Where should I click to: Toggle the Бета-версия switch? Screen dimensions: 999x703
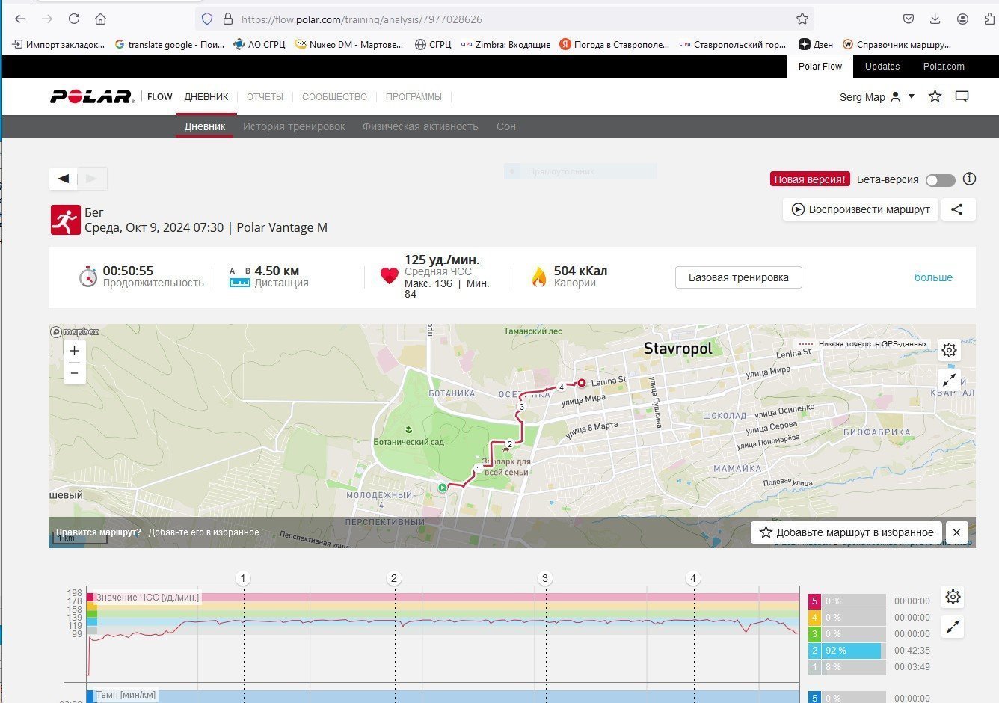pos(941,180)
